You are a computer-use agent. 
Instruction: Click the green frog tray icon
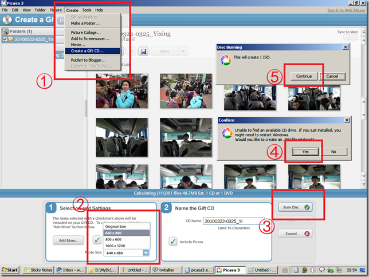304,270
